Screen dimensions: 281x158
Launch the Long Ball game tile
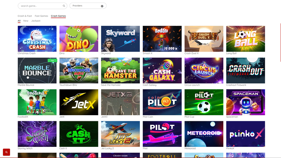(x=246, y=39)
